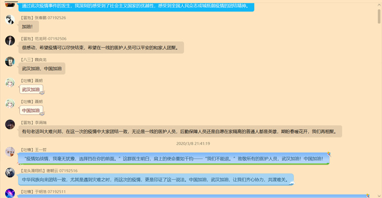This screenshot has height=198, width=382.
Task: Click avatar beside 聂朗's 武汉加油 message
Action: (10, 83)
